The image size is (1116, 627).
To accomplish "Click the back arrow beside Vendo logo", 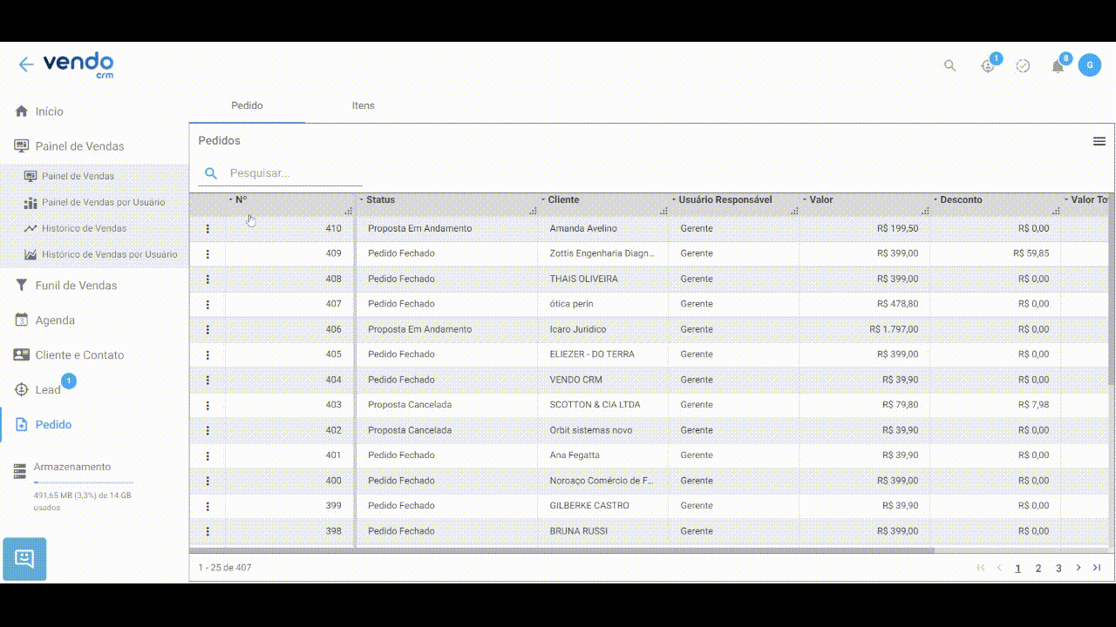I will pyautogui.click(x=26, y=64).
